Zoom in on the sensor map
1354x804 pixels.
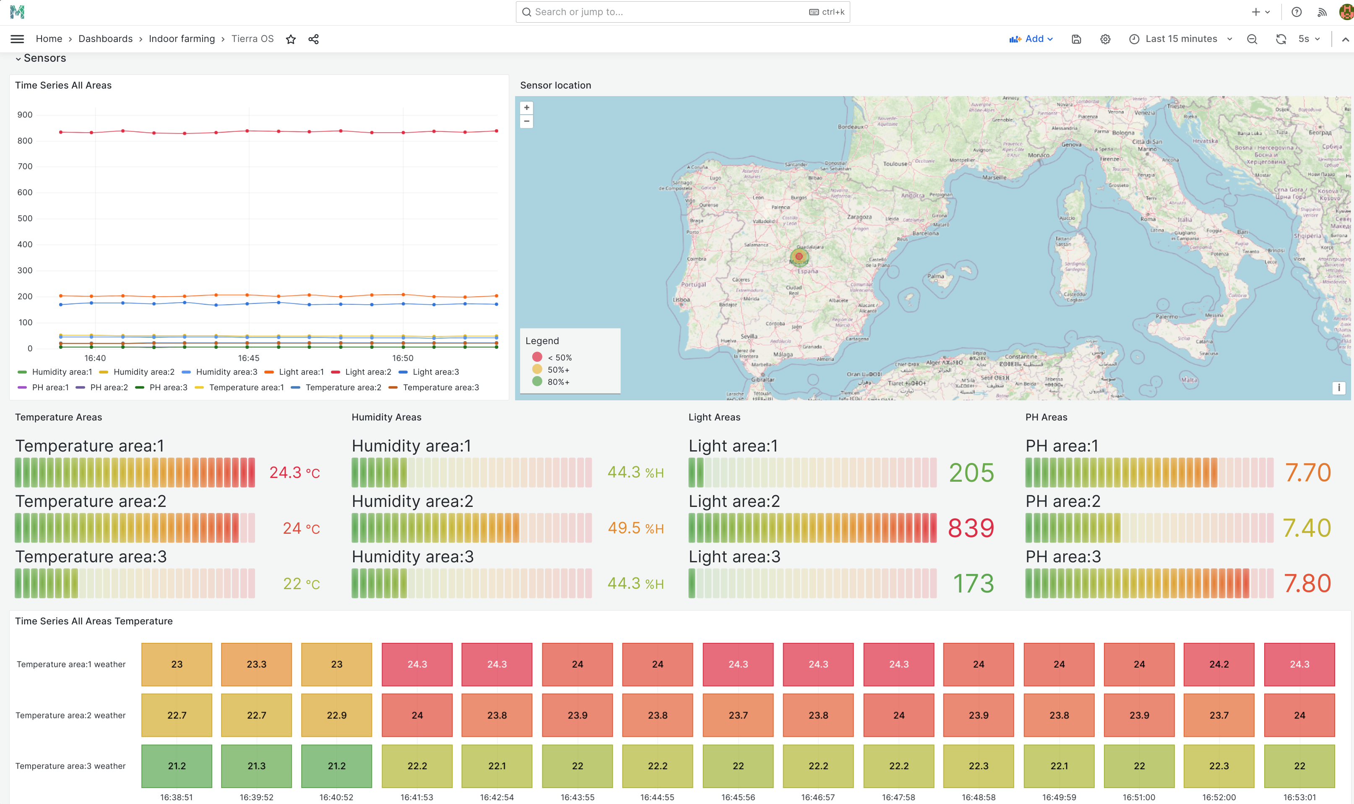point(526,107)
